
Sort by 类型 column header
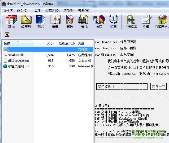tap(85, 43)
